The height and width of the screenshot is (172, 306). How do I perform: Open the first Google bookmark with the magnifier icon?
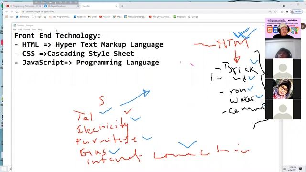tap(36, 17)
